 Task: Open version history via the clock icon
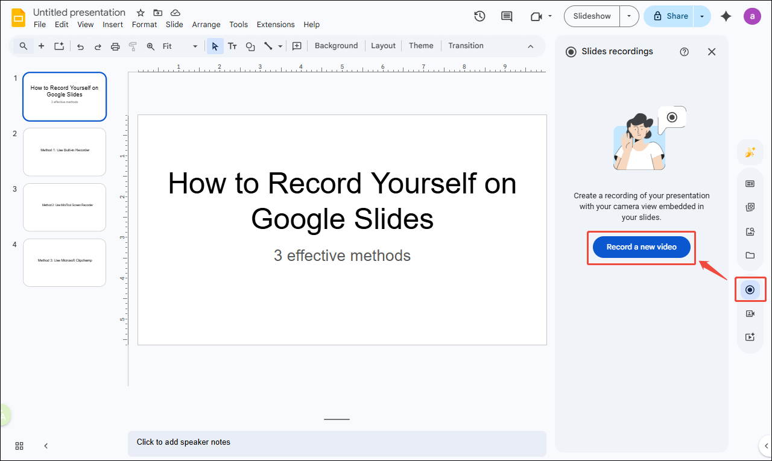click(479, 16)
